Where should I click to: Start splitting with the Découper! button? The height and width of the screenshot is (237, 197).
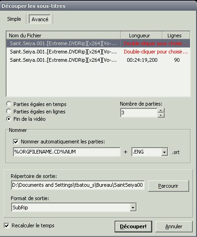(x=133, y=226)
